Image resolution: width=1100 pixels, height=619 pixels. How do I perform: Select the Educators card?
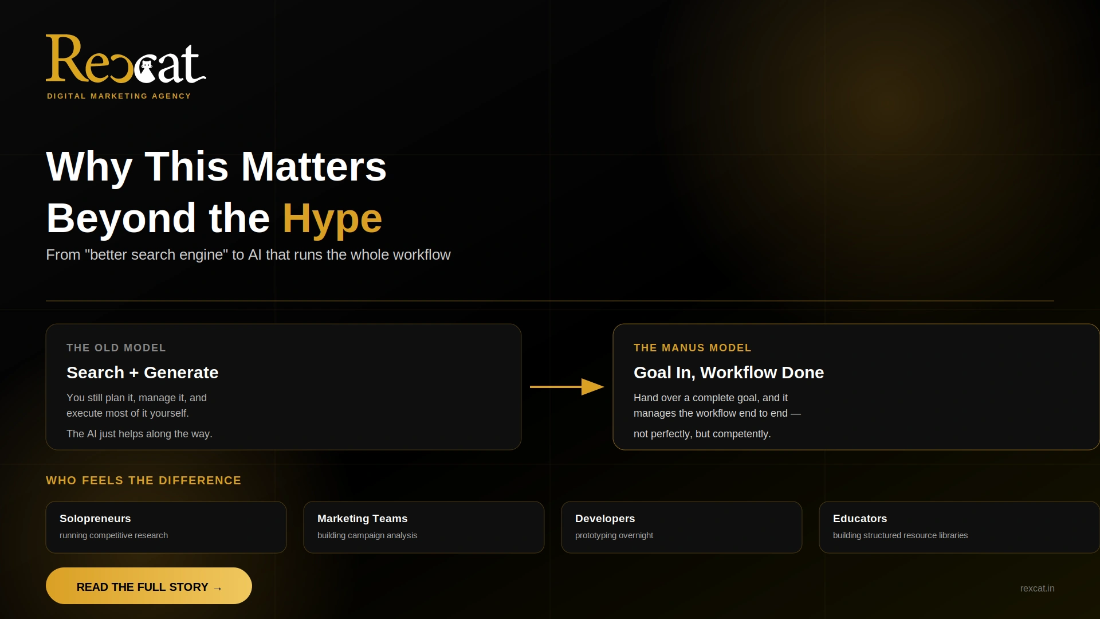click(x=960, y=527)
